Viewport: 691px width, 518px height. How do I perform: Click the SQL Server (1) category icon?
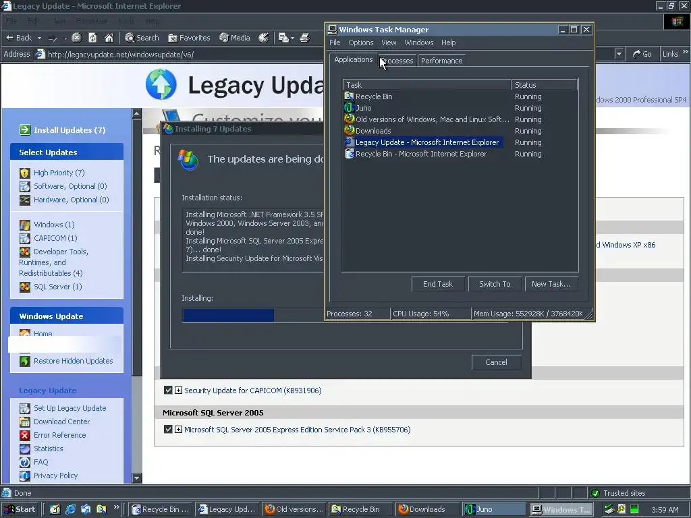(x=25, y=287)
